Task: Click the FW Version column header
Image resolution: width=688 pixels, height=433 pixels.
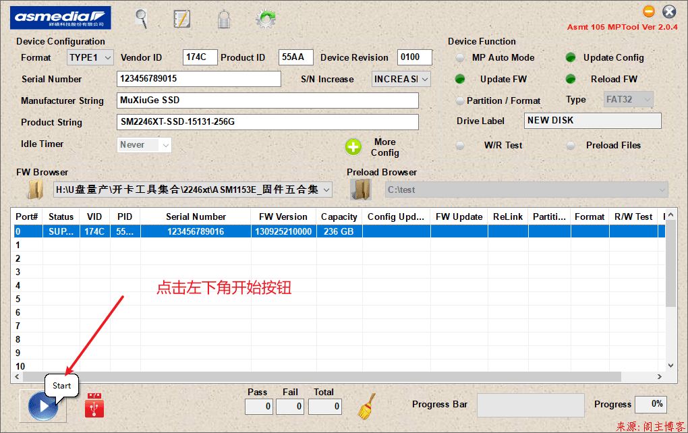Action: tap(283, 216)
